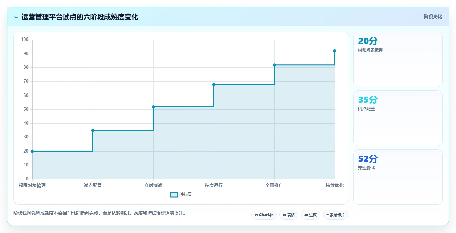Image resolution: width=456 pixels, height=233 pixels.
Task: Click the x-axis label 权限对象梳理
Action: (32, 185)
